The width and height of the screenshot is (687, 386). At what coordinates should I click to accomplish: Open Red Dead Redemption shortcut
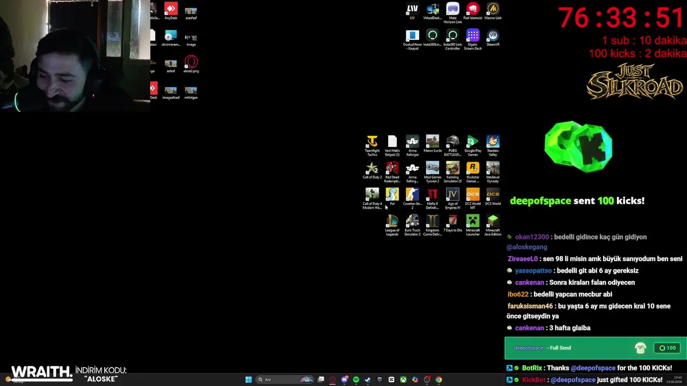click(392, 172)
